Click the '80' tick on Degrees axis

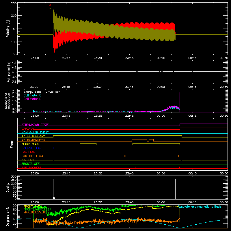pyautogui.click(x=15, y=209)
